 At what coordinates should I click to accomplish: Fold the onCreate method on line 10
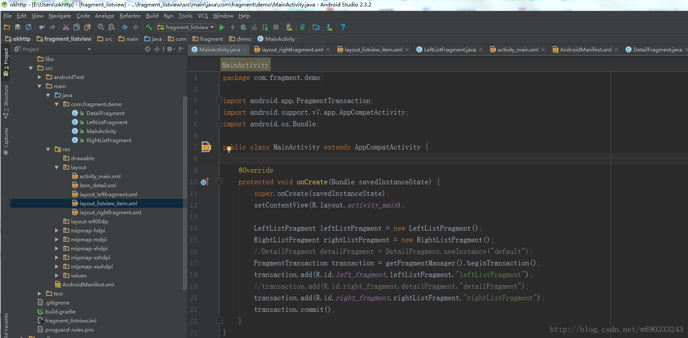point(219,182)
